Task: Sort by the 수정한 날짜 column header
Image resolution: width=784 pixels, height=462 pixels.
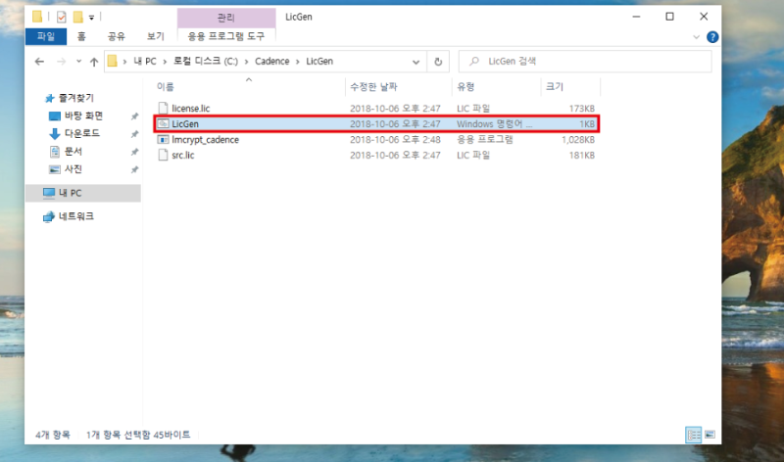Action: coord(373,87)
